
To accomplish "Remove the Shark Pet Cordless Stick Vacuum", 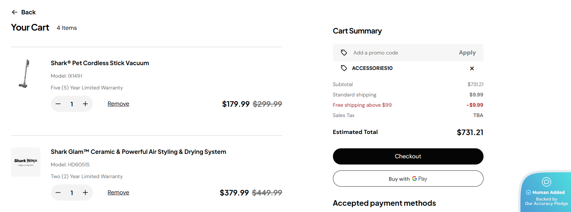I will tap(118, 104).
